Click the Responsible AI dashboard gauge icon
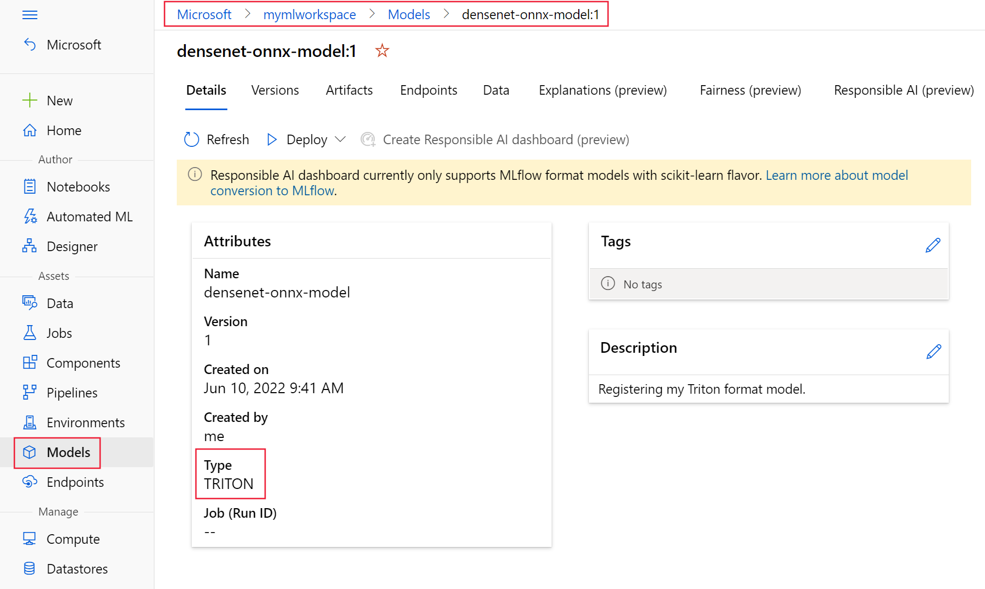The height and width of the screenshot is (589, 985). tap(368, 139)
